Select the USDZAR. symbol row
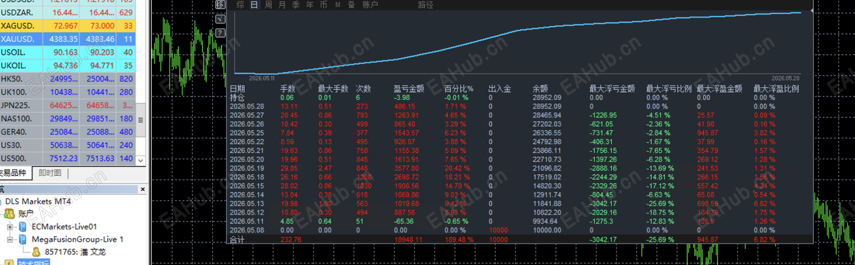This screenshot has height=265, width=855. (67, 12)
